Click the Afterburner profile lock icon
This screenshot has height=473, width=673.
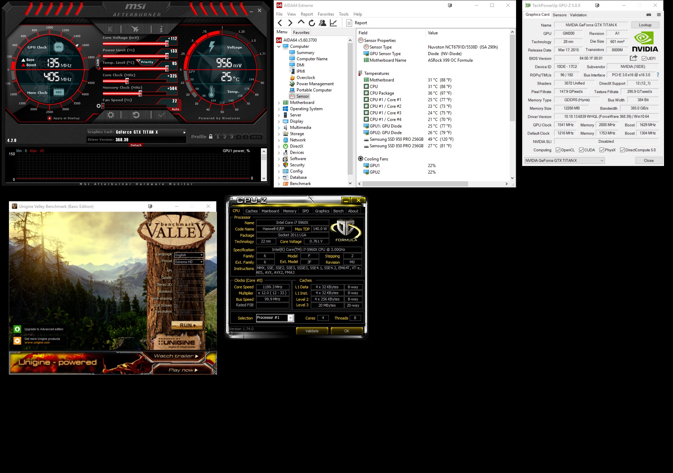[x=211, y=137]
